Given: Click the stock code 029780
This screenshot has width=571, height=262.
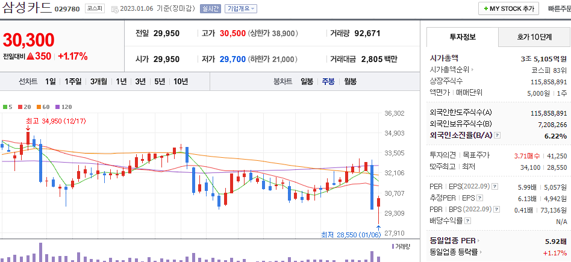Looking at the screenshot, I should 67,9.
